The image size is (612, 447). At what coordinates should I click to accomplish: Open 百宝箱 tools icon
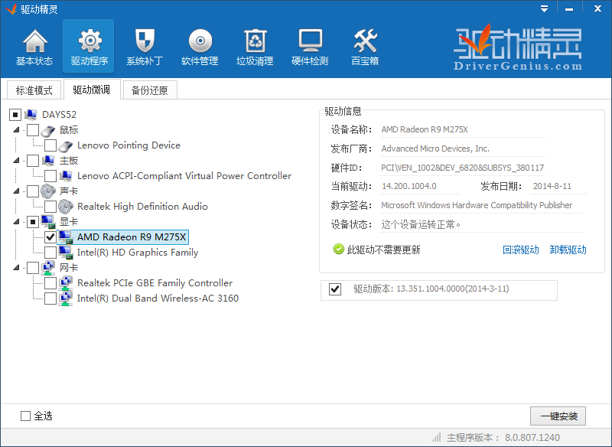click(x=366, y=41)
